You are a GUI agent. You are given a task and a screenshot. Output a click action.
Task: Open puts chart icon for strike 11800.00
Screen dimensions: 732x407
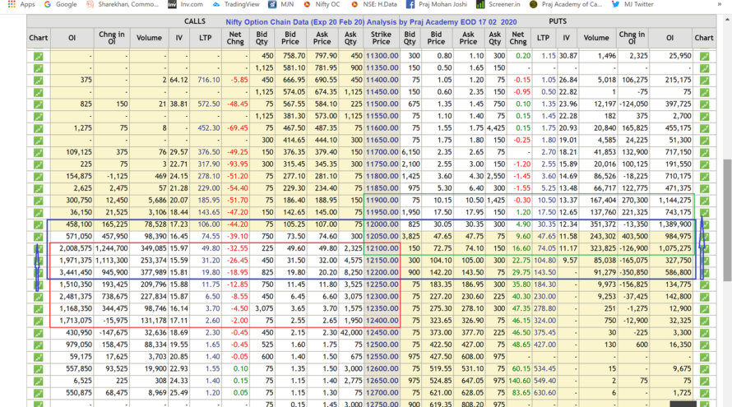click(704, 177)
